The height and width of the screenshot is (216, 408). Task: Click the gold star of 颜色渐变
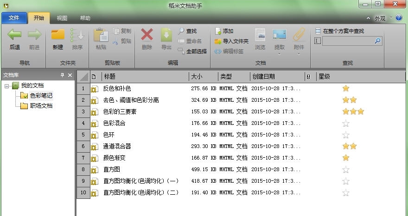pos(345,158)
